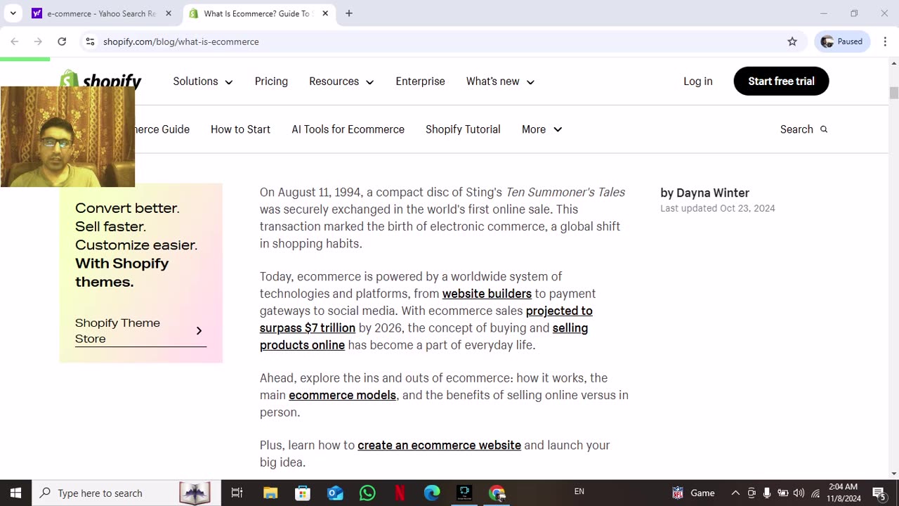Click the screen recorder taskbar icon

464,493
